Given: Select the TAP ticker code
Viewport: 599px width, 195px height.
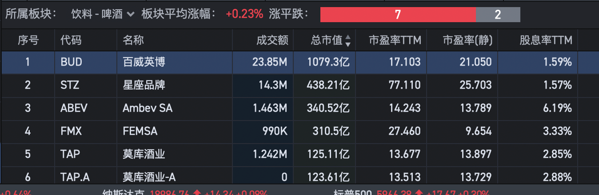Looking at the screenshot, I should point(70,154).
